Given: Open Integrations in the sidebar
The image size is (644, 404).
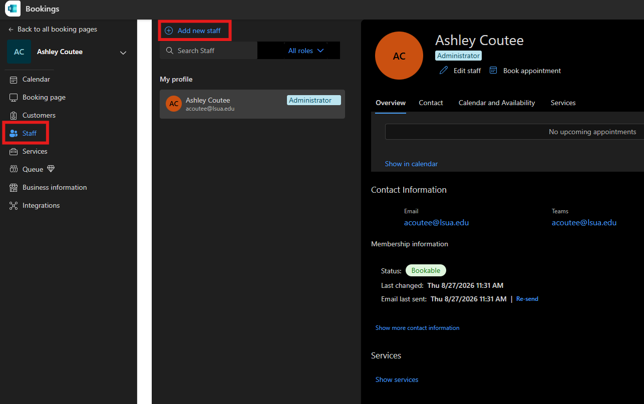Looking at the screenshot, I should pyautogui.click(x=41, y=205).
